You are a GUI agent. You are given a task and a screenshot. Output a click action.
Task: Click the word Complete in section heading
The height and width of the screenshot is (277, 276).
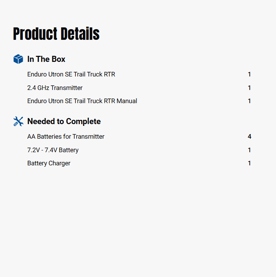pos(83,122)
